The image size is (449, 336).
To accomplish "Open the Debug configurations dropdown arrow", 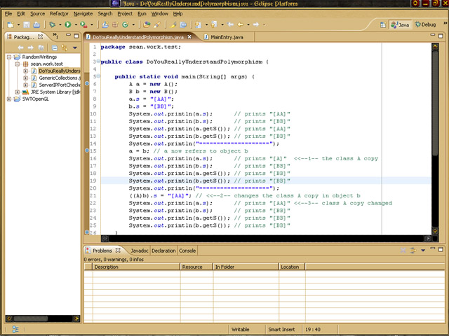I will pos(60,25).
